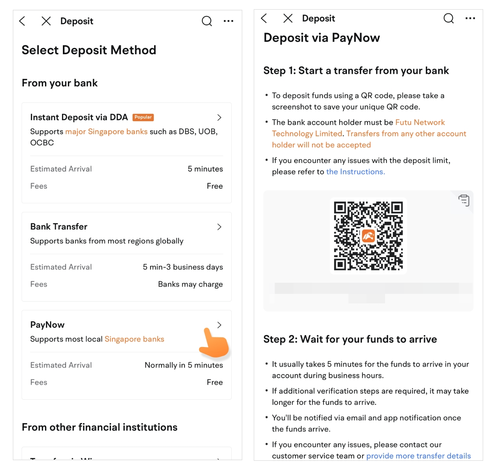Tap 'provide more transfer details' link
This screenshot has height=470, width=496.
(418, 456)
